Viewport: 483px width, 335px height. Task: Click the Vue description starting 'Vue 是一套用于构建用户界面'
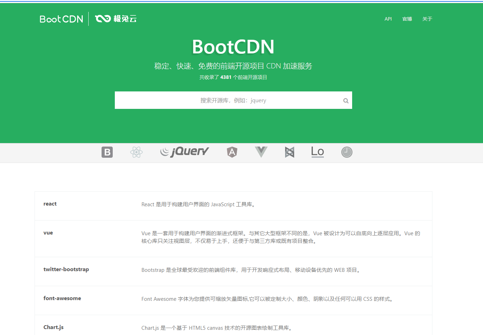click(x=281, y=237)
